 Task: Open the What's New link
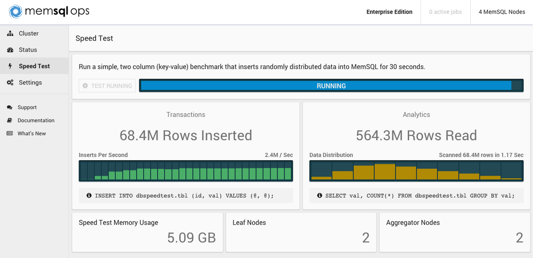(x=32, y=133)
